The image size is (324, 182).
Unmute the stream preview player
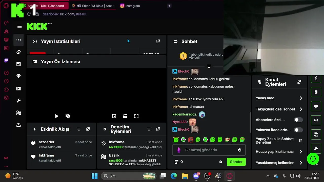pyautogui.click(x=68, y=116)
